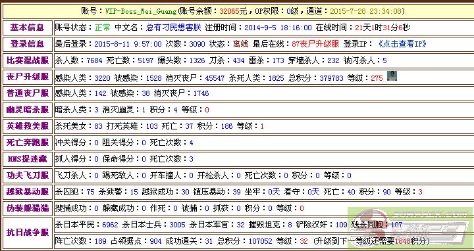
Task: Select the 基本信息 row header
Action: pyautogui.click(x=28, y=28)
